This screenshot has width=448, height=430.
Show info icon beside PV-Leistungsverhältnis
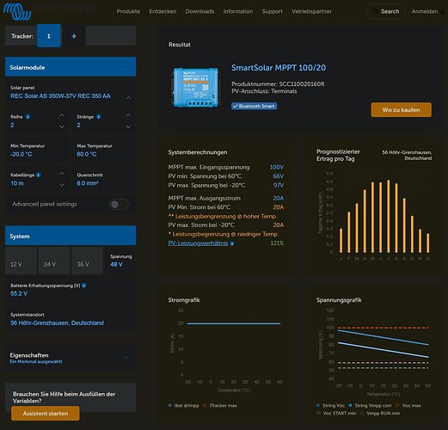(232, 243)
